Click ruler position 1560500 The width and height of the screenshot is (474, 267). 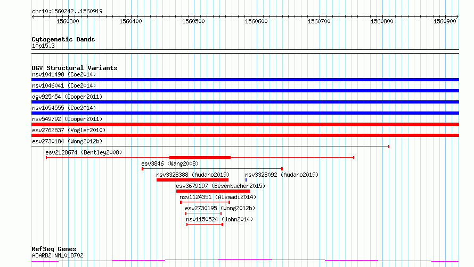click(x=193, y=21)
